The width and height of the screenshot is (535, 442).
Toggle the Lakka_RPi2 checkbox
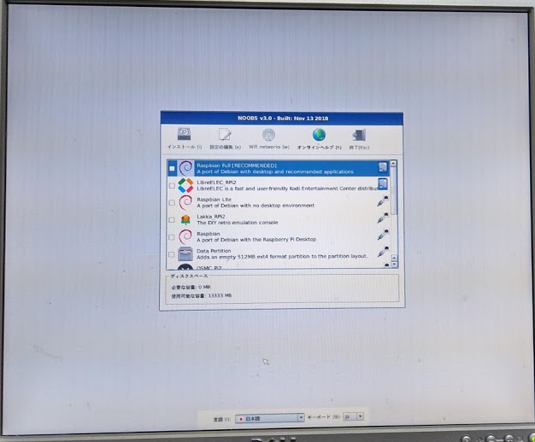click(x=172, y=219)
